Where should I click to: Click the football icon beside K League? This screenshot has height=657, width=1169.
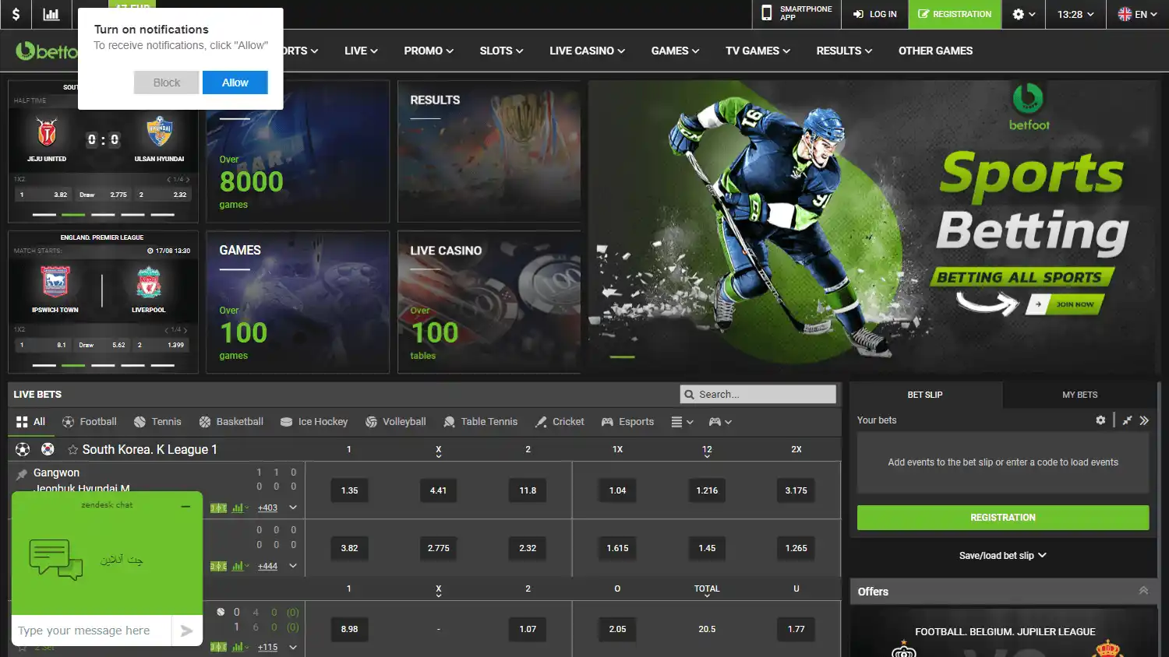tap(23, 449)
